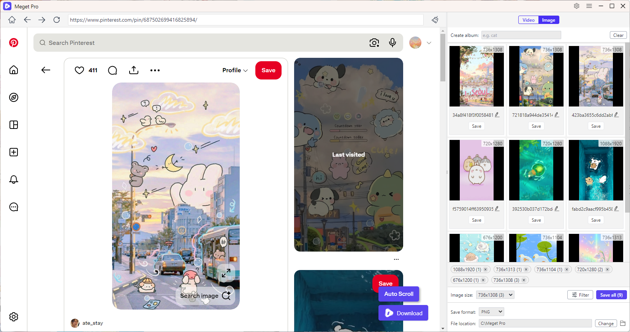Share the pin with upload icon

134,70
